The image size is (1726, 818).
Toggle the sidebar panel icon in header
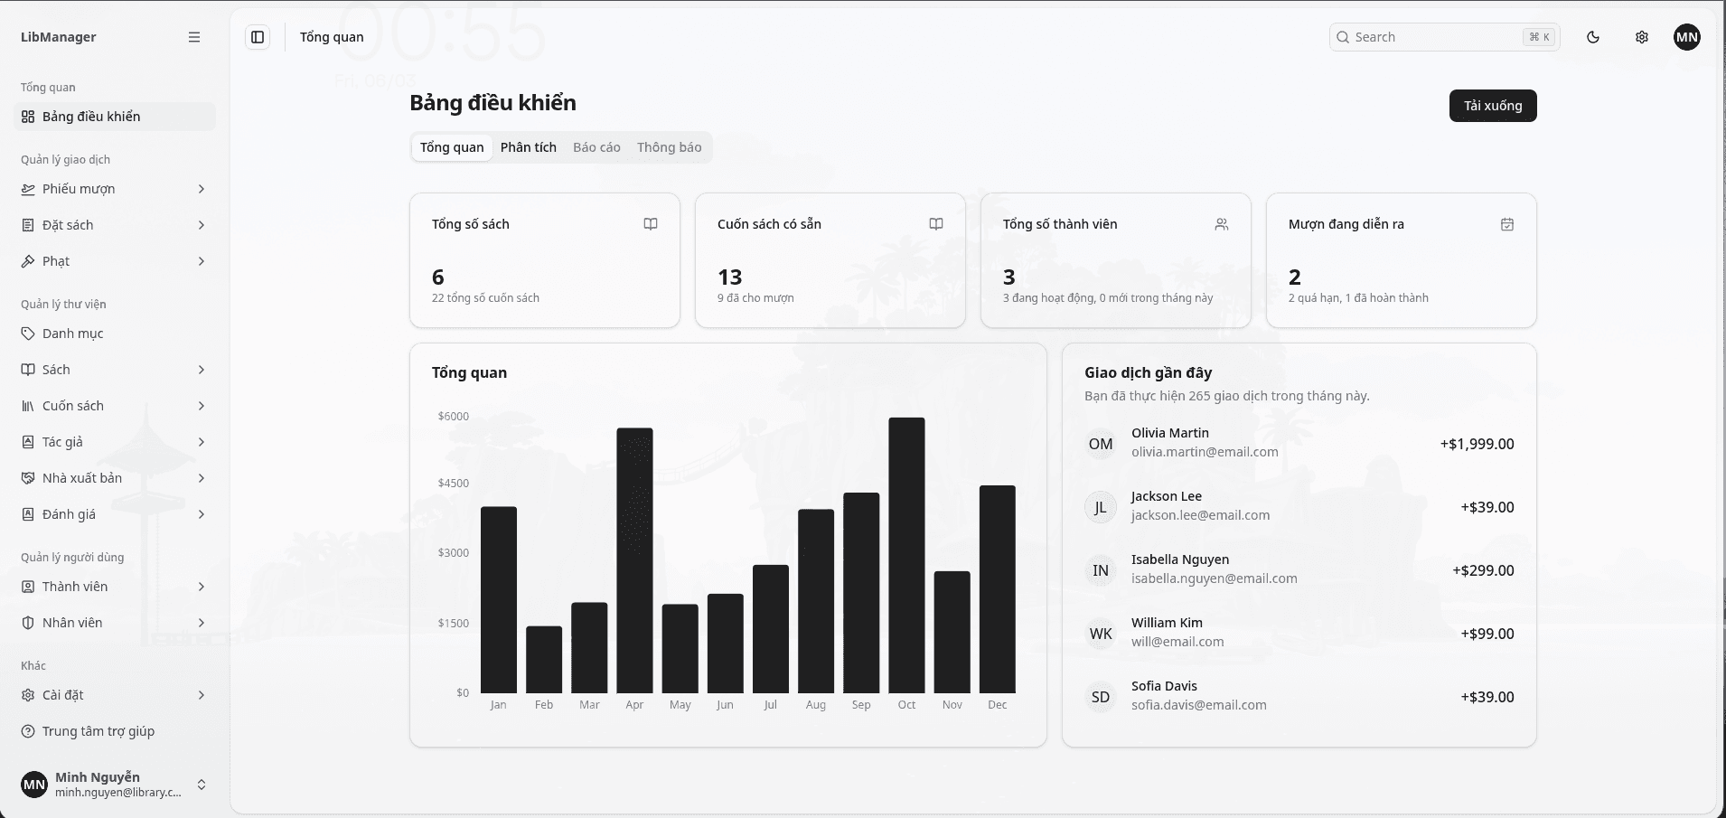point(258,37)
